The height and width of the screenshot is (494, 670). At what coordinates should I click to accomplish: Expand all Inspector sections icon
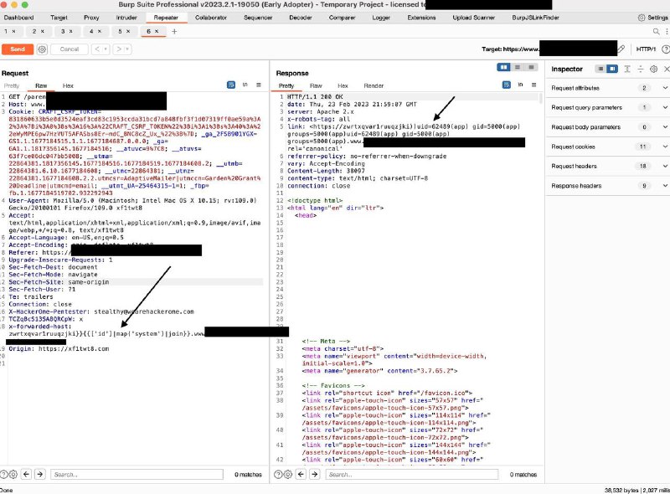pos(627,69)
